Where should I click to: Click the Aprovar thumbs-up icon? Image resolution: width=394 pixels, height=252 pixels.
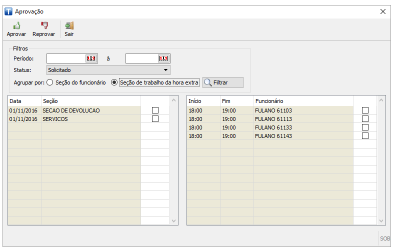16,26
